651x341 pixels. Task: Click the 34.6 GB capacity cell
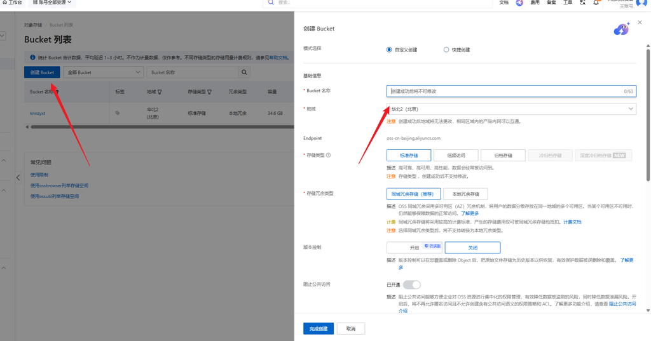pyautogui.click(x=275, y=113)
